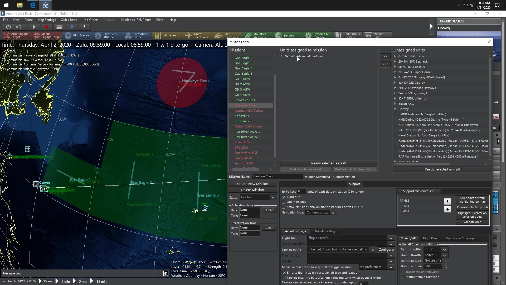Screen dimensions: 506x285
Task: Expand the 3x E-2D Advanced Hawkeye assigned group
Action: 282,56
